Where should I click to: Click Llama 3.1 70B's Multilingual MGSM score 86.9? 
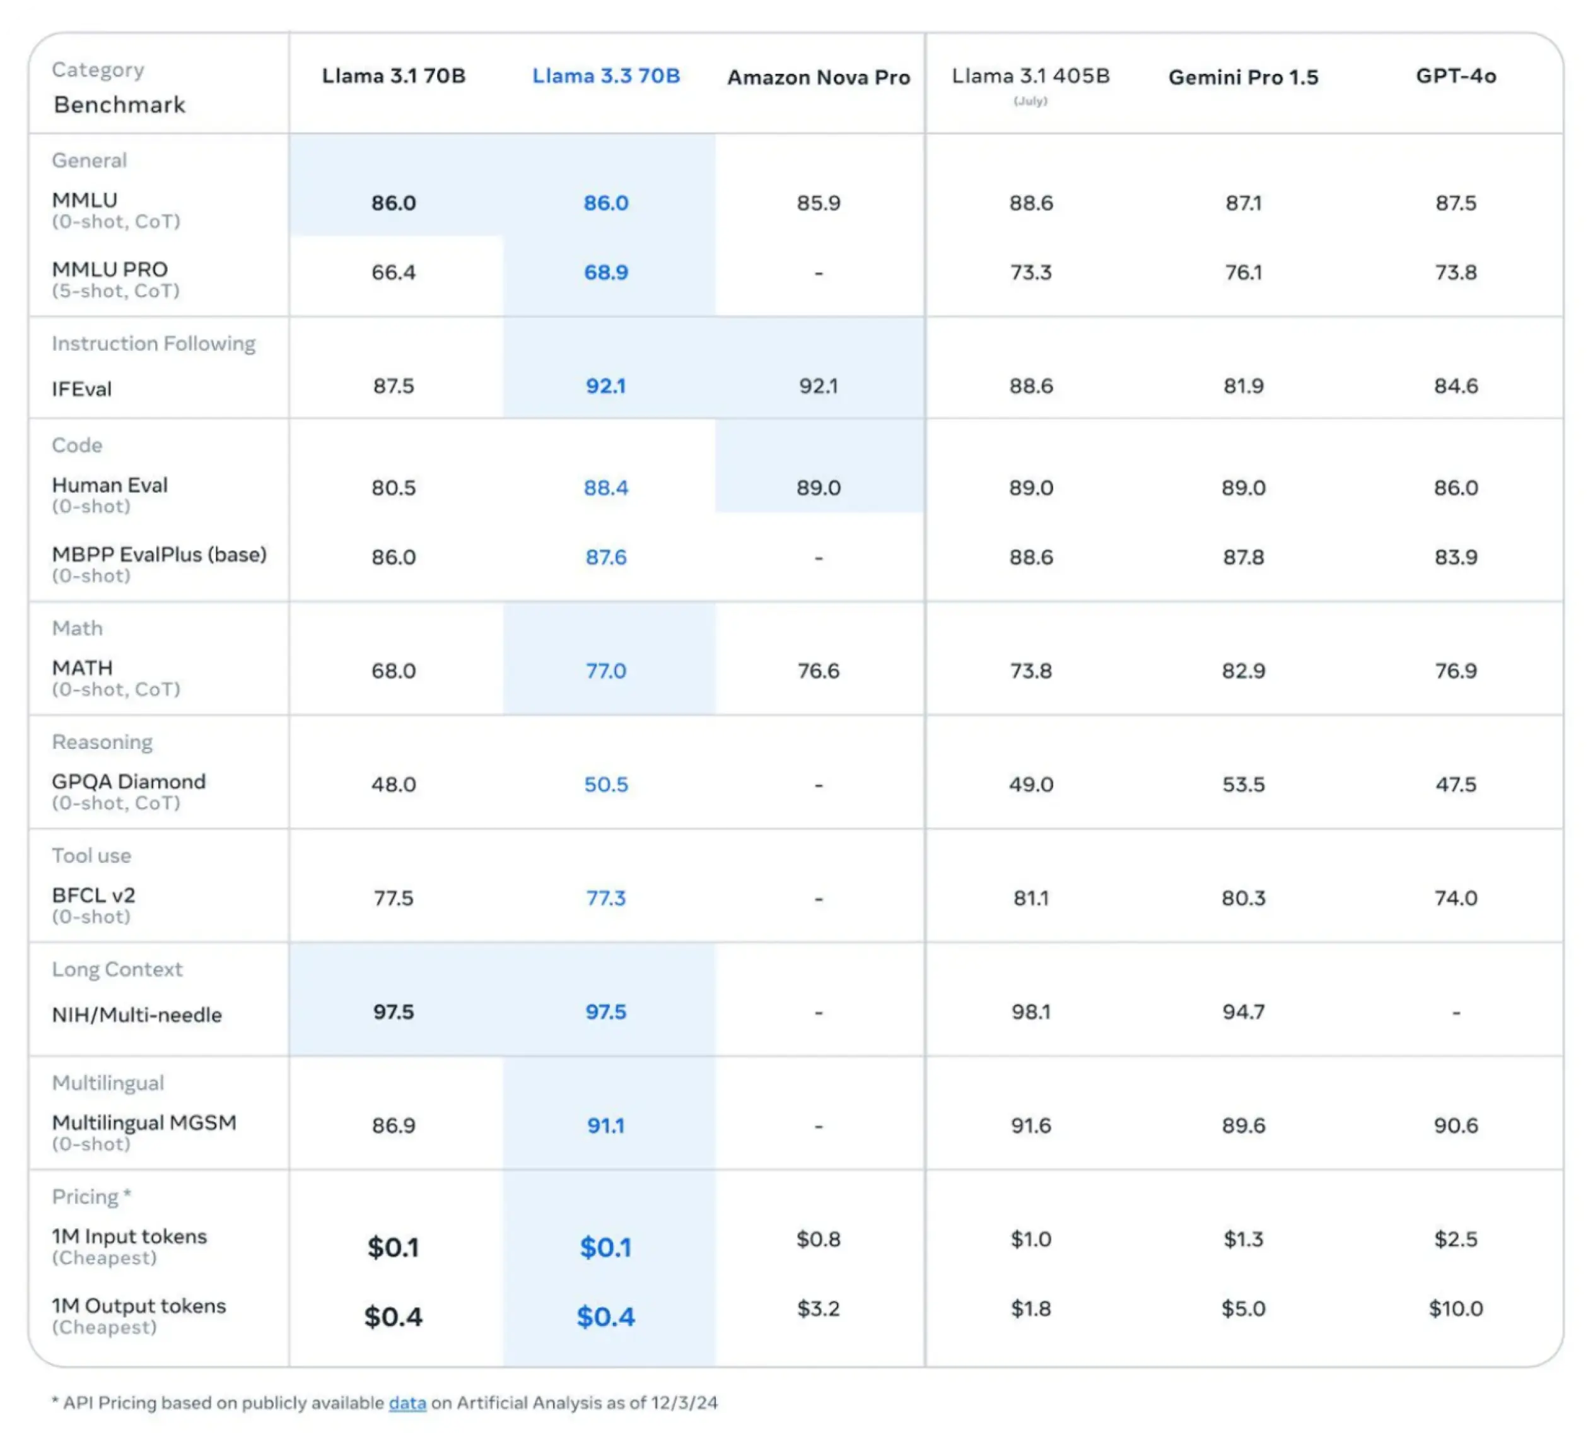[393, 1125]
